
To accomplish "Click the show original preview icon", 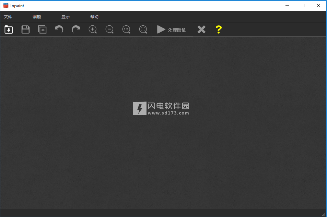I will pyautogui.click(x=42, y=29).
